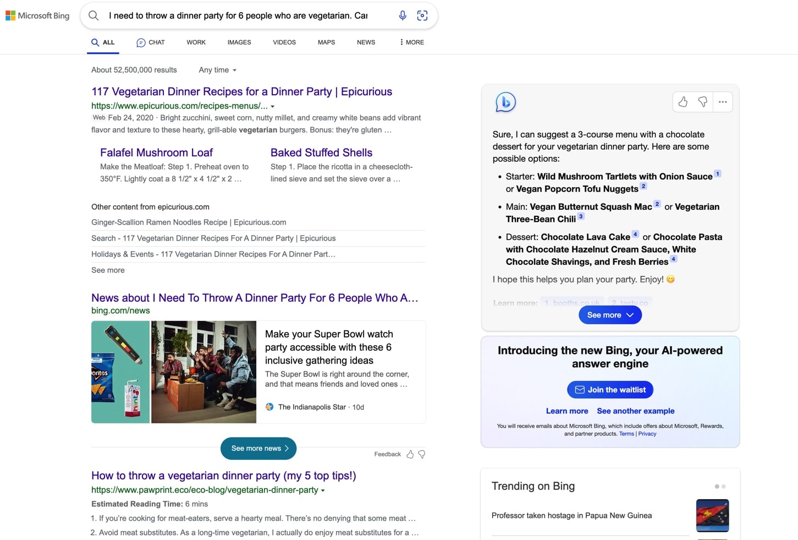Click the search query input field
The height and width of the screenshot is (540, 798).
pos(238,15)
